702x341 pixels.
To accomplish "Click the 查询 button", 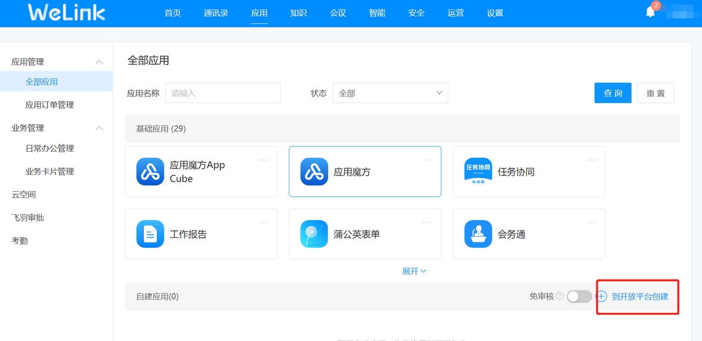I will coord(613,93).
